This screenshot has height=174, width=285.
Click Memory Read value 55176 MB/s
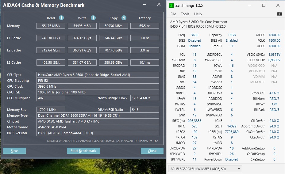(51, 26)
